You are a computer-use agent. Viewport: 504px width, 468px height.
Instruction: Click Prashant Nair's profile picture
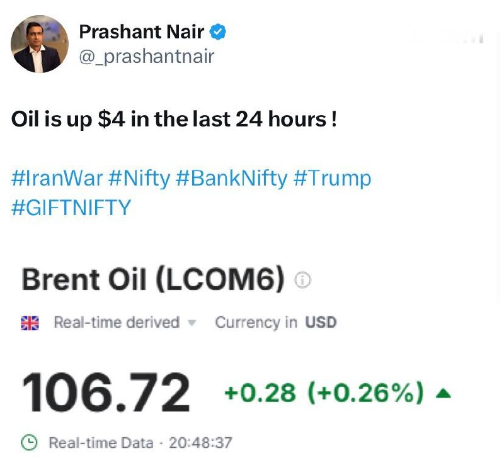pyautogui.click(x=40, y=44)
